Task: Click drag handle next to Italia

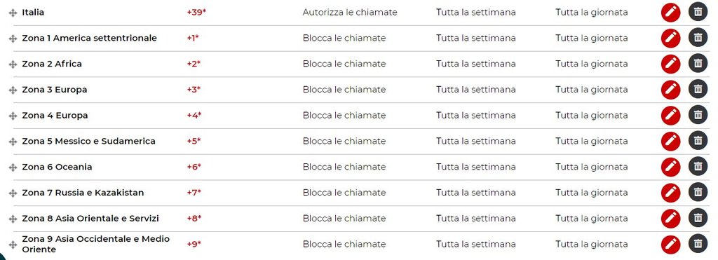Action: tap(13, 13)
